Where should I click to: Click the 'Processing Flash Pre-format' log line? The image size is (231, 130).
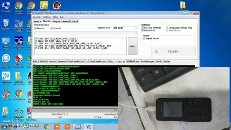pos(47,95)
